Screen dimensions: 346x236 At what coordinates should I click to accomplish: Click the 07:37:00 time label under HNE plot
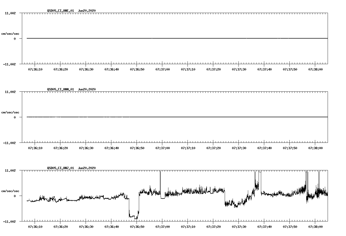163,69
